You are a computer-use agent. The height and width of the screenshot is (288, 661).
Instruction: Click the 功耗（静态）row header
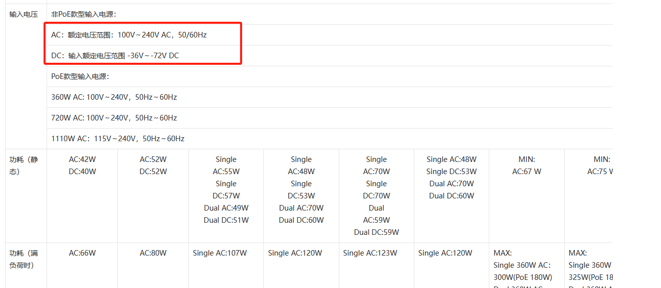click(24, 166)
